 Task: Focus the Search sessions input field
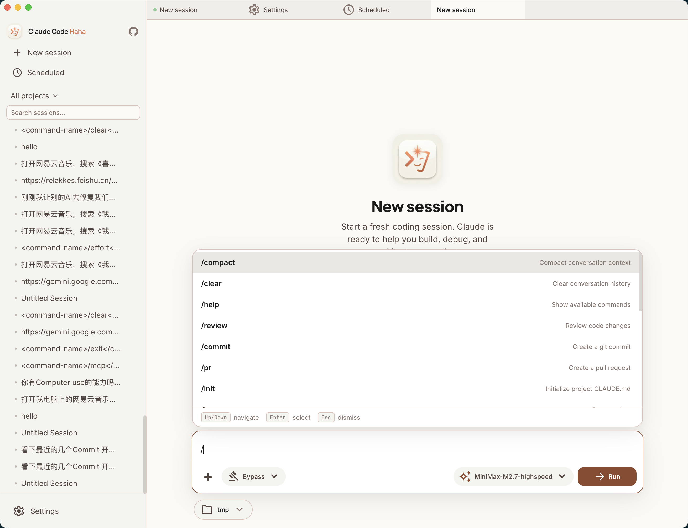pyautogui.click(x=73, y=113)
